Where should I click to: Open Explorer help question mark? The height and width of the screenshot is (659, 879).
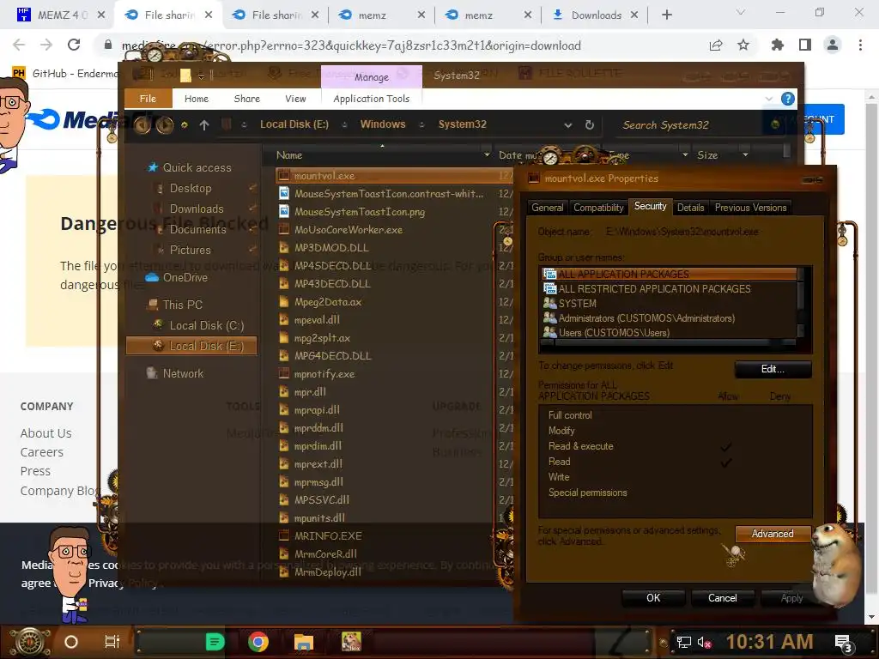pyautogui.click(x=788, y=99)
